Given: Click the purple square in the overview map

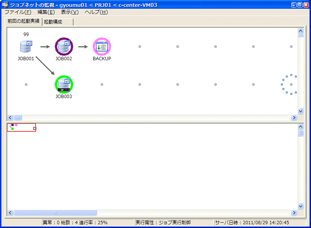Looking at the screenshot, I should point(13,125).
